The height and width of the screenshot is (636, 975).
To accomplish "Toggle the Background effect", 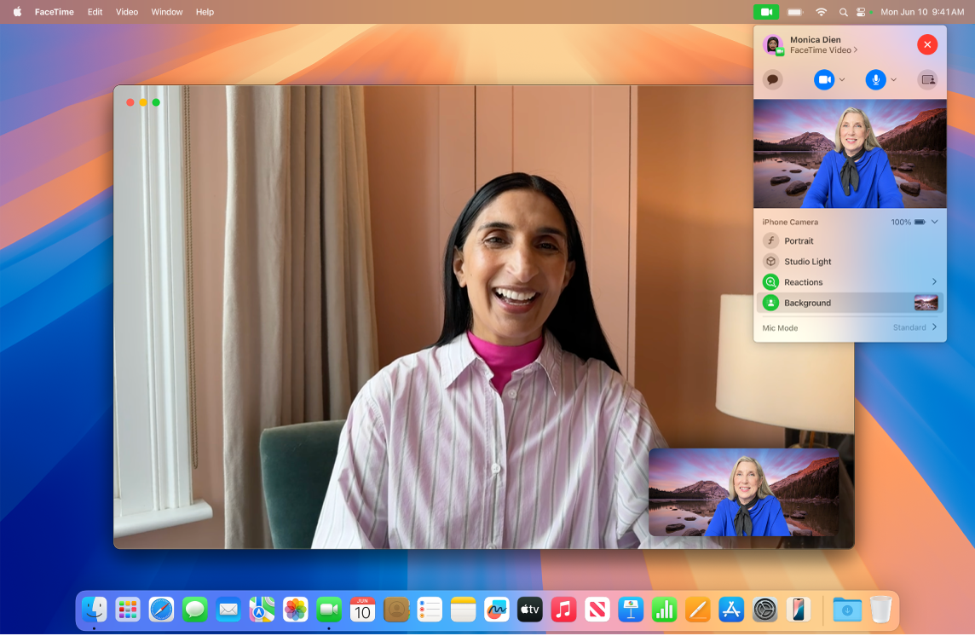I will tap(807, 303).
